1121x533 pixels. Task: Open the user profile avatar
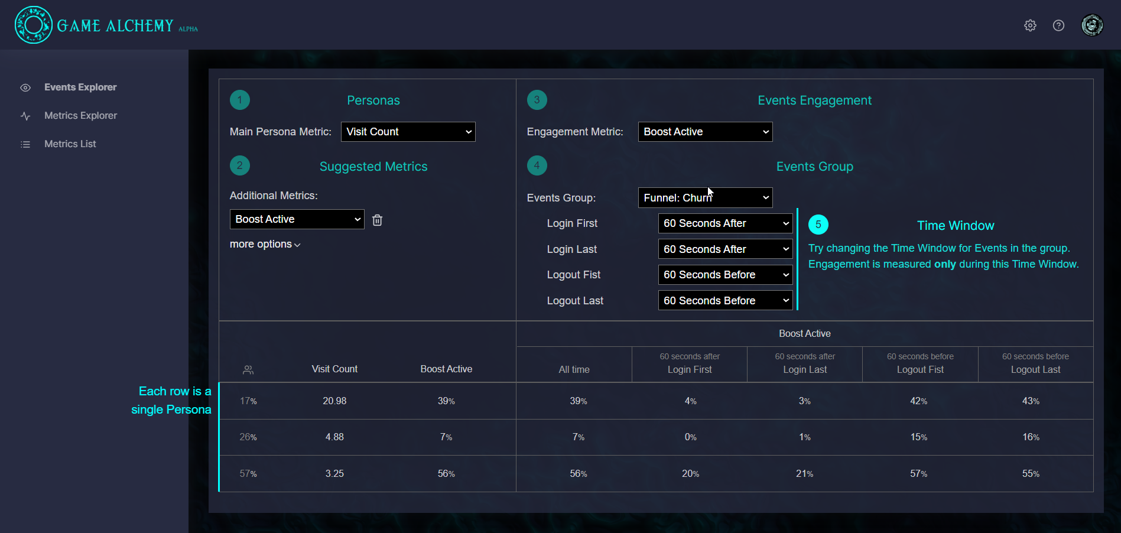pos(1091,25)
